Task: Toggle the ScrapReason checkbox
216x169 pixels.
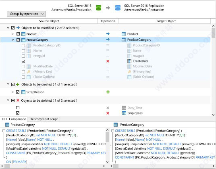Action: point(18,92)
